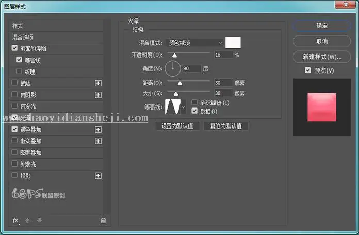Open Blending Options (混合选项) section

(56, 37)
